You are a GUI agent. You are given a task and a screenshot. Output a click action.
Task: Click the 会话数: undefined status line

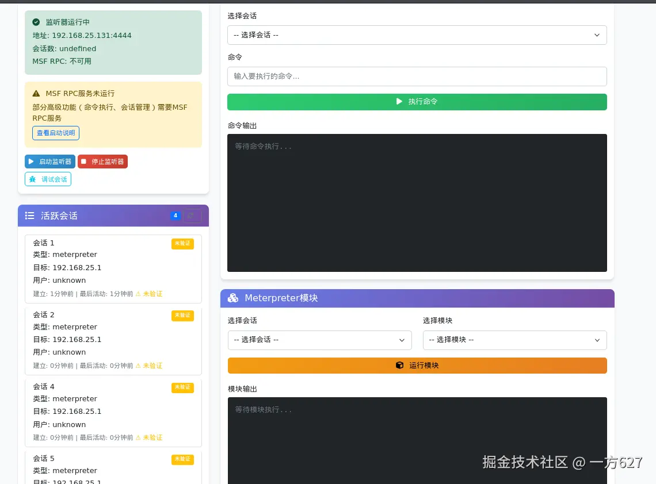pyautogui.click(x=64, y=48)
